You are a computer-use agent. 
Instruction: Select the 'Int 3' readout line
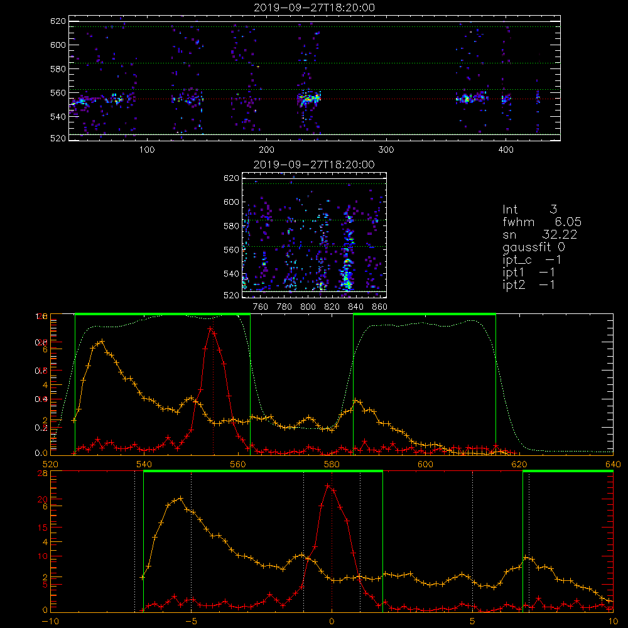point(530,210)
